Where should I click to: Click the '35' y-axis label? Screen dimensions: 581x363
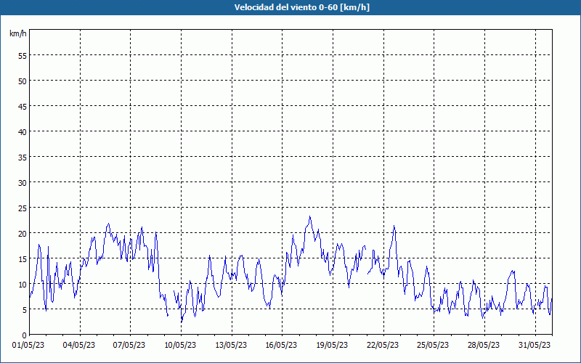click(x=23, y=157)
